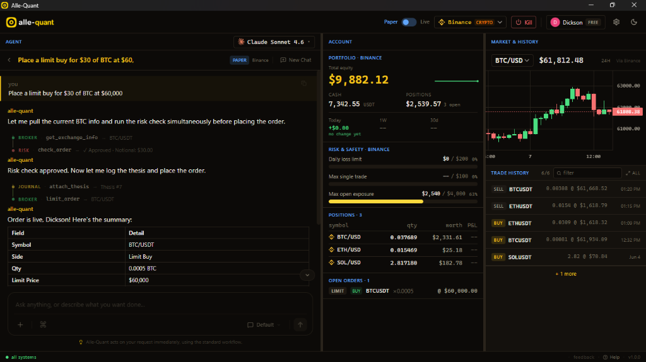
Task: Click the TRADE HISTORY section header
Action: [510, 173]
